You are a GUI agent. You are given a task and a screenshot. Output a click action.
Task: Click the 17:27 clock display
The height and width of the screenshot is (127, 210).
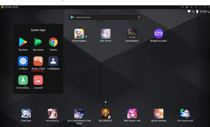click(x=204, y=12)
